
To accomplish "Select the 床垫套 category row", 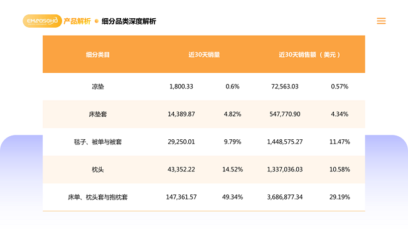I will point(204,114).
